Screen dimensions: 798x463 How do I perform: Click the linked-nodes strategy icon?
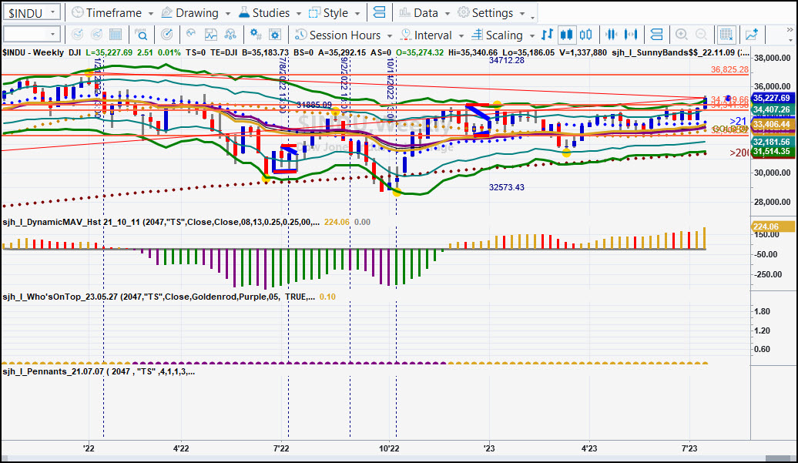point(230,35)
